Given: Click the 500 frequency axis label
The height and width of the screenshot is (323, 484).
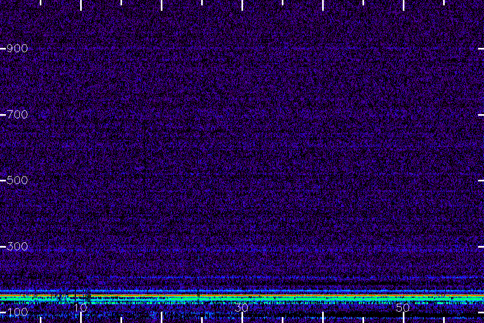Looking at the screenshot, I should tap(17, 180).
